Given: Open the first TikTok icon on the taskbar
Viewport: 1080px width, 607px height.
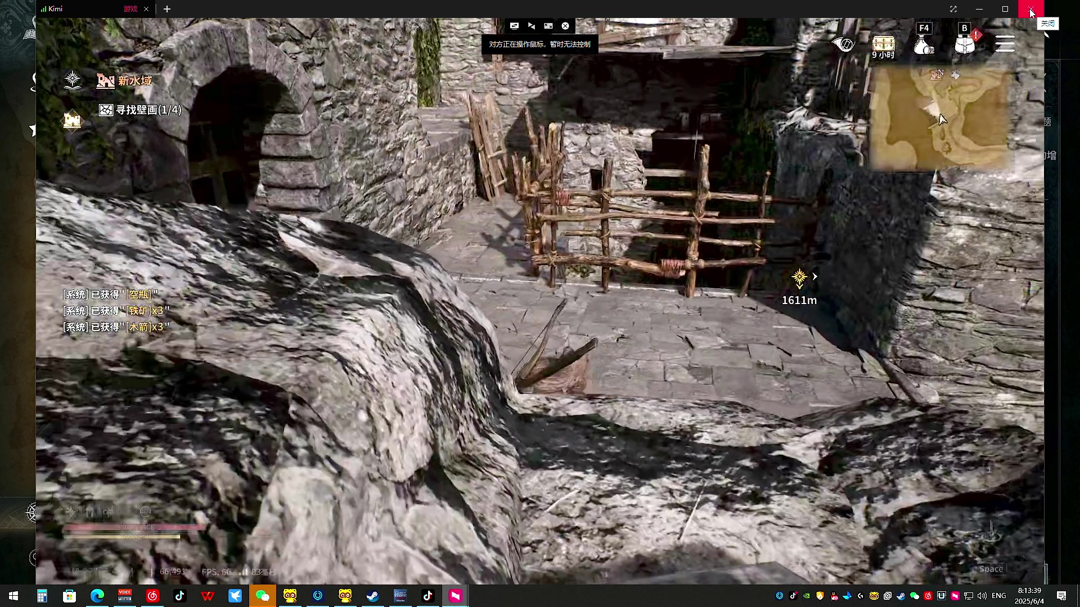Looking at the screenshot, I should [x=180, y=596].
